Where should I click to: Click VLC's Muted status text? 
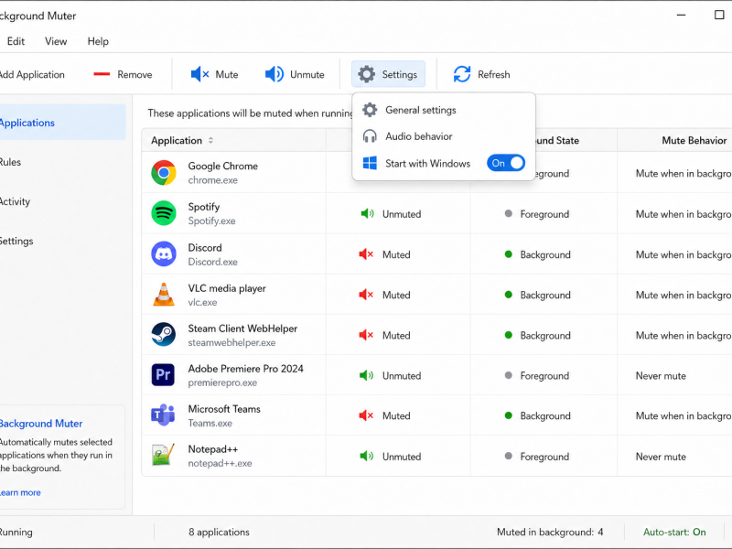pyautogui.click(x=396, y=295)
